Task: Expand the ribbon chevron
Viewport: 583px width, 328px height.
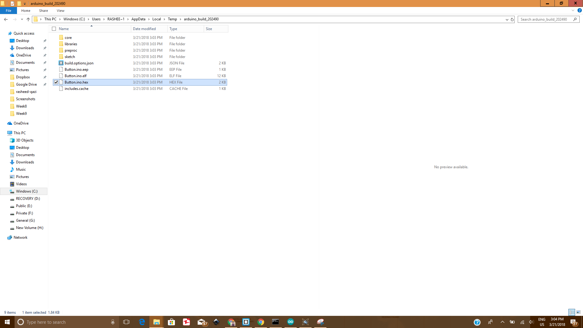Action: pyautogui.click(x=573, y=10)
